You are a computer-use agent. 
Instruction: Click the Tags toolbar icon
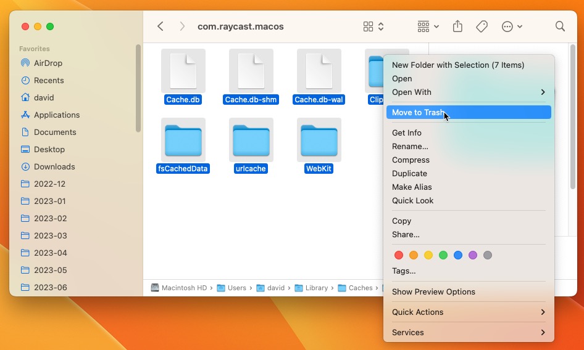[x=482, y=26]
